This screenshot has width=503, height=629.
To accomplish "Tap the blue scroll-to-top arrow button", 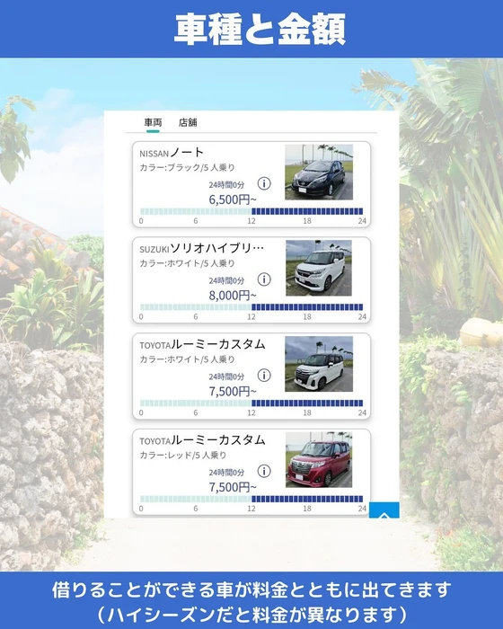I will click(x=384, y=510).
